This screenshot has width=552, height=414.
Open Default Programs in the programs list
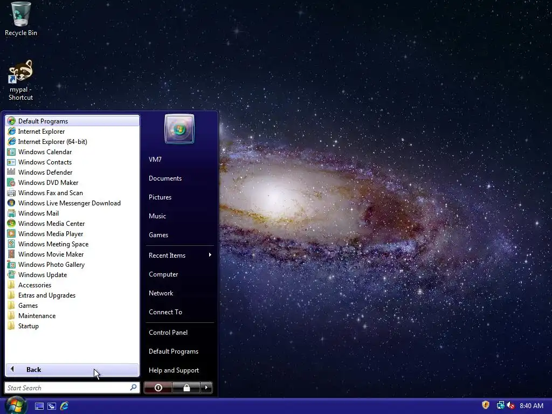point(72,121)
